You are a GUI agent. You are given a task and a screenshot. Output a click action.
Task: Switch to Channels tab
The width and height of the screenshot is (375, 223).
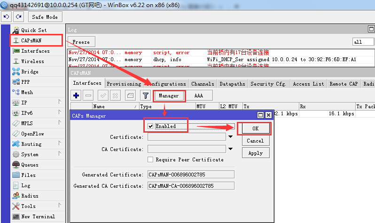tap(203, 84)
